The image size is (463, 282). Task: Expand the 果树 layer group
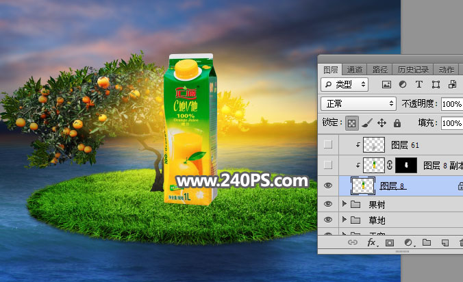click(345, 204)
